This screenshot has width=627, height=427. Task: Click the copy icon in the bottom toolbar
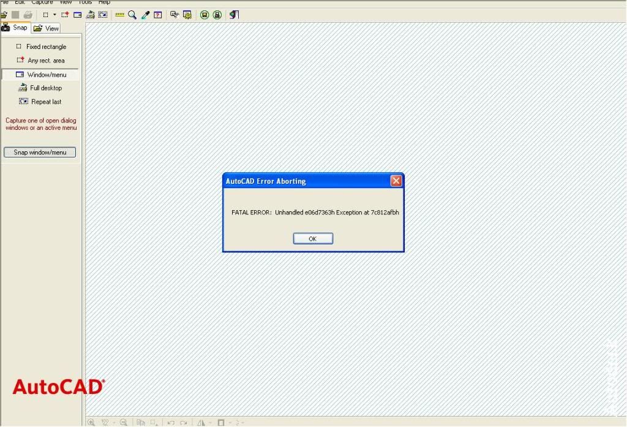141,423
